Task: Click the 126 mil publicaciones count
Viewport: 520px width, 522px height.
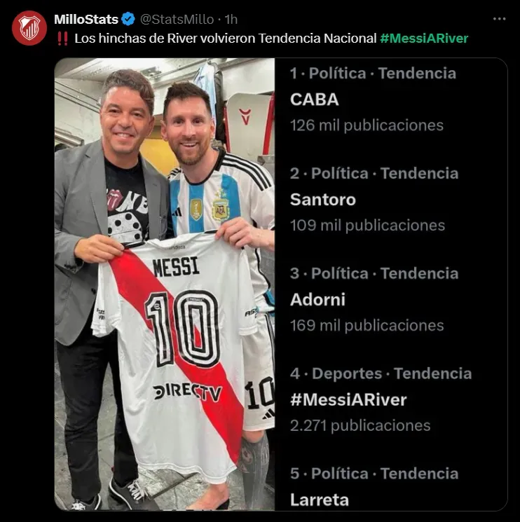Action: tap(367, 125)
